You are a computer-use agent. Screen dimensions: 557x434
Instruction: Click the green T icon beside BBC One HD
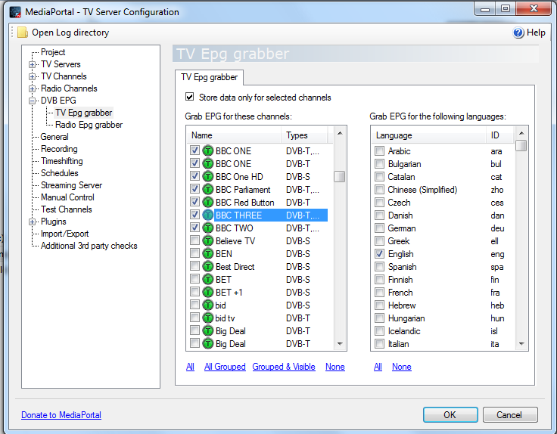(x=207, y=177)
